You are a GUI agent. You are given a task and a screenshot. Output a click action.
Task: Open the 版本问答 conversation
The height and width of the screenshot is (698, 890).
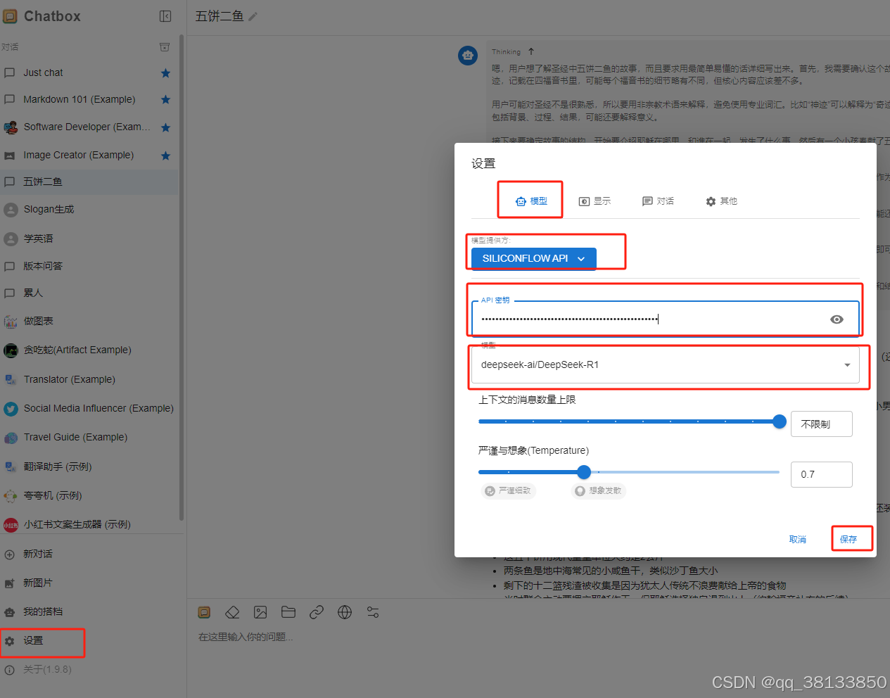pos(89,266)
